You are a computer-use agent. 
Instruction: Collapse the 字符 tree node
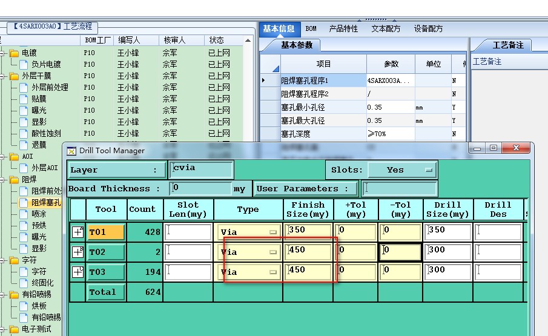click(2, 260)
